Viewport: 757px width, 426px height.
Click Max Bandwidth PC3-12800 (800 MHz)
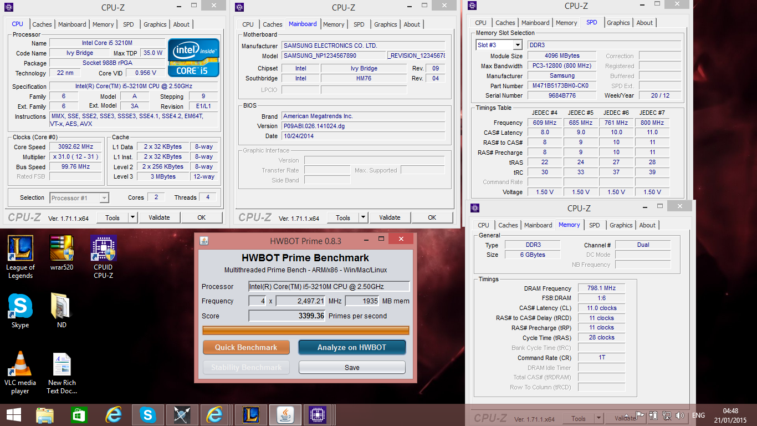pyautogui.click(x=562, y=66)
